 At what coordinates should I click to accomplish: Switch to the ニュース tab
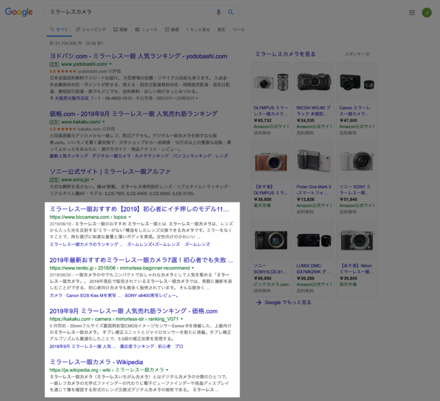pyautogui.click(x=146, y=30)
